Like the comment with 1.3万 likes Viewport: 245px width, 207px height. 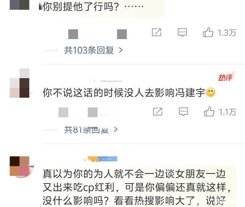click(x=208, y=32)
